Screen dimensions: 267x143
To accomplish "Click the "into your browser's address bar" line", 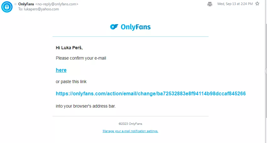I will point(85,106).
